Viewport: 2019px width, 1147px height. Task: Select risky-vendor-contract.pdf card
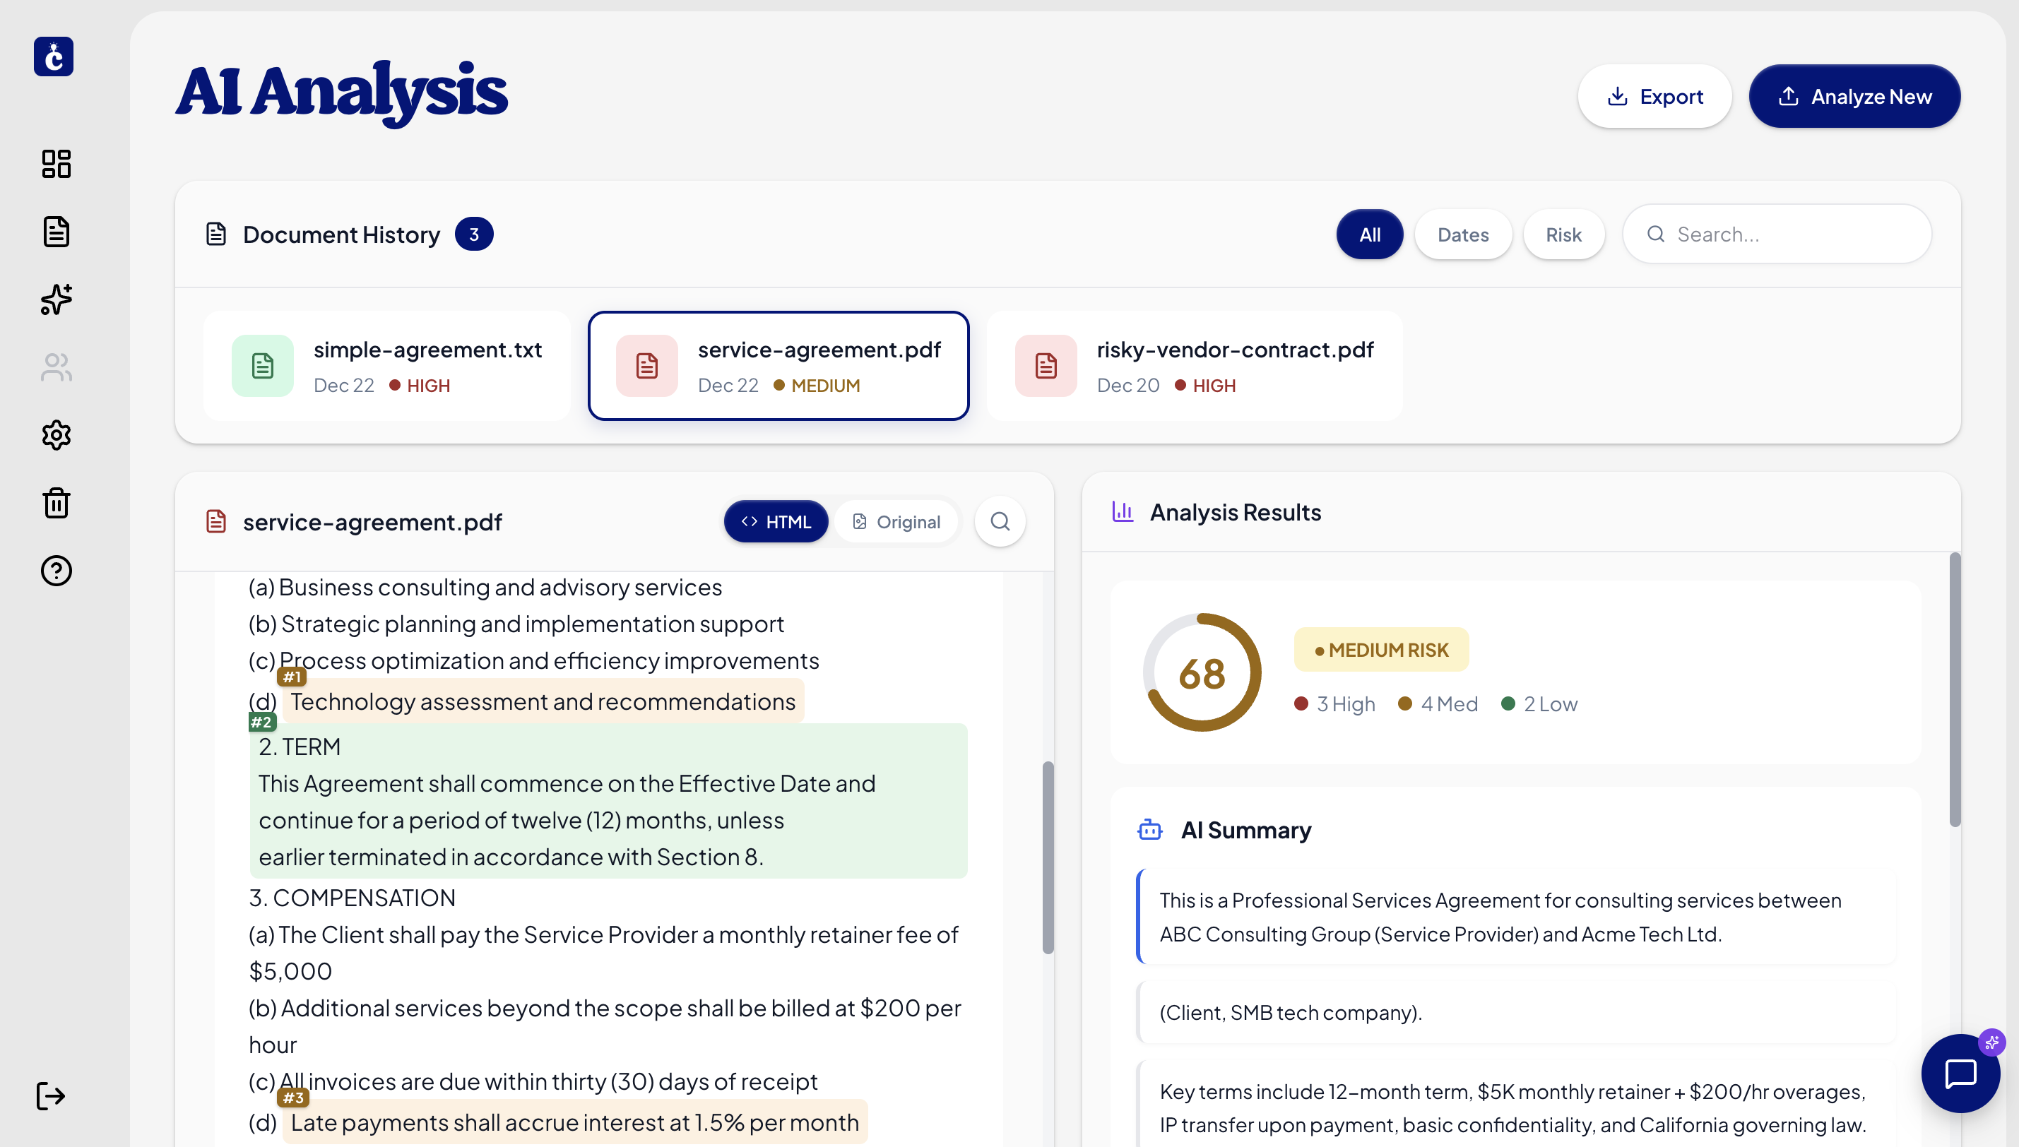pyautogui.click(x=1193, y=367)
